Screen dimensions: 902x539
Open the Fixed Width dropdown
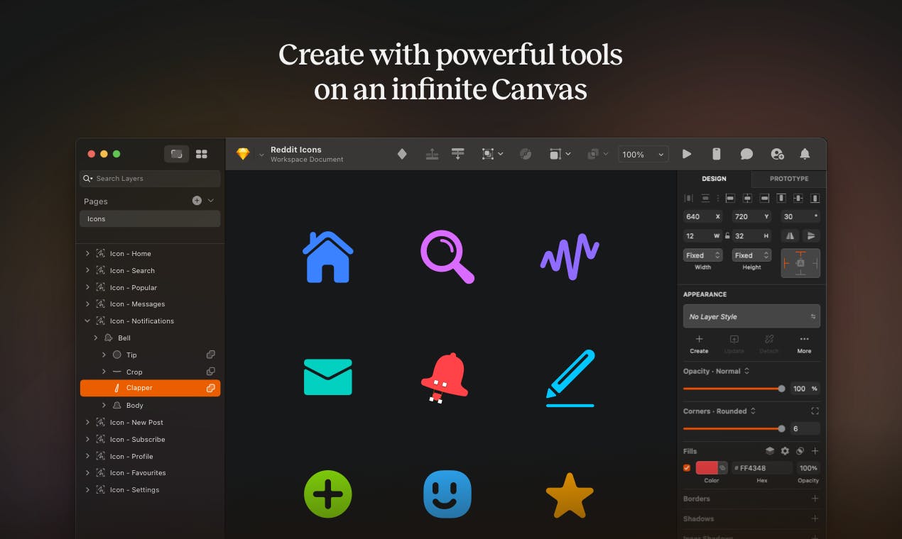click(702, 255)
